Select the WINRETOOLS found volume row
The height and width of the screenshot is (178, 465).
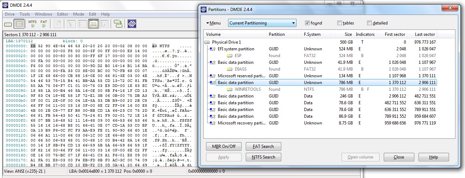321,89
